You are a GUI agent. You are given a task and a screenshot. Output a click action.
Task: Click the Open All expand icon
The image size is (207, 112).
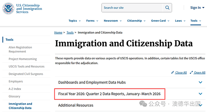tap(191, 72)
